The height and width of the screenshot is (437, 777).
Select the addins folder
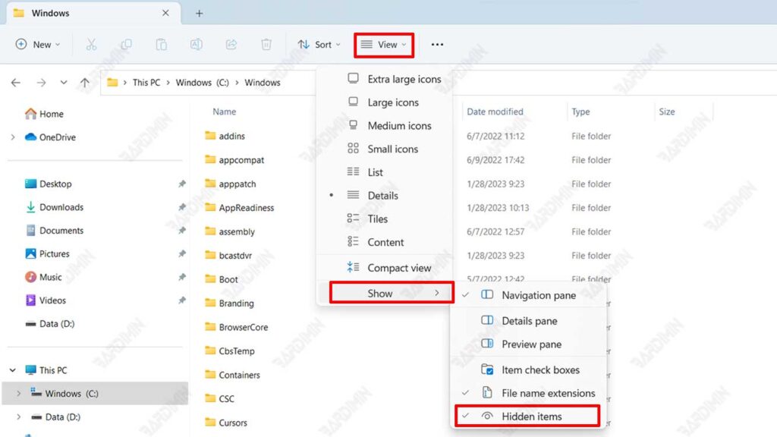[x=225, y=137]
